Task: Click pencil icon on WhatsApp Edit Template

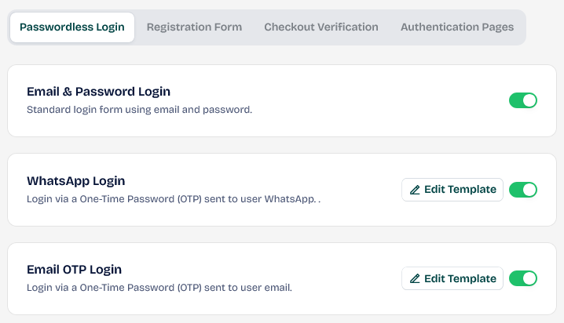Action: tap(415, 190)
